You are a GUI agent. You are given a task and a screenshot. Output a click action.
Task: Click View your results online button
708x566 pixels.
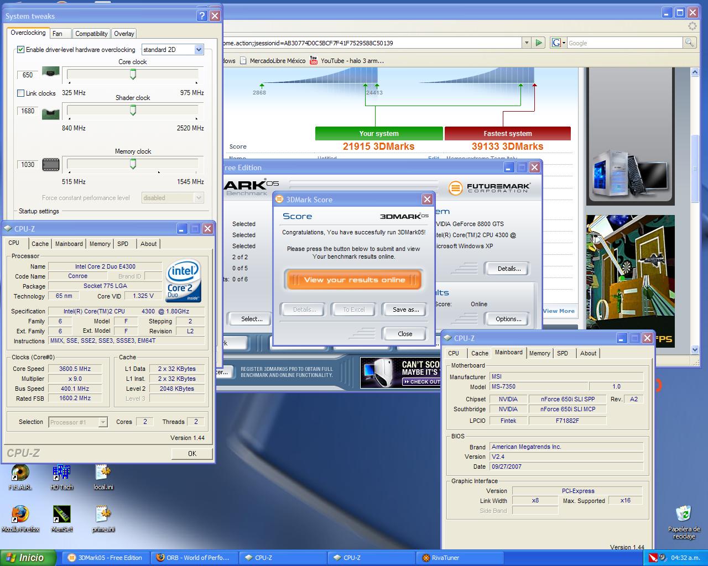354,280
